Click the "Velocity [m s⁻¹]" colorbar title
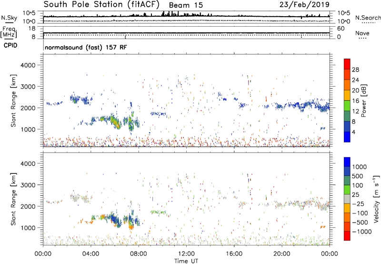The height and width of the screenshot is (264, 381). 376,199
